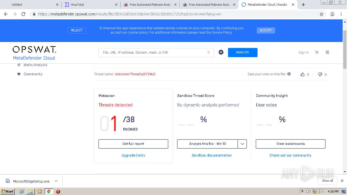The image size is (347, 195).
Task: Switch to the MetaDefender Cloud Results tab
Action: [267, 5]
